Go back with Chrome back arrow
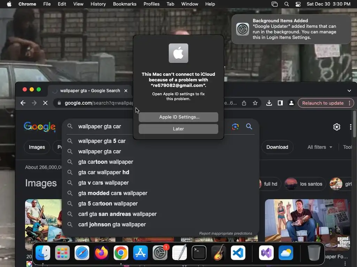Screen dimensions: 357x267 click(23, 103)
